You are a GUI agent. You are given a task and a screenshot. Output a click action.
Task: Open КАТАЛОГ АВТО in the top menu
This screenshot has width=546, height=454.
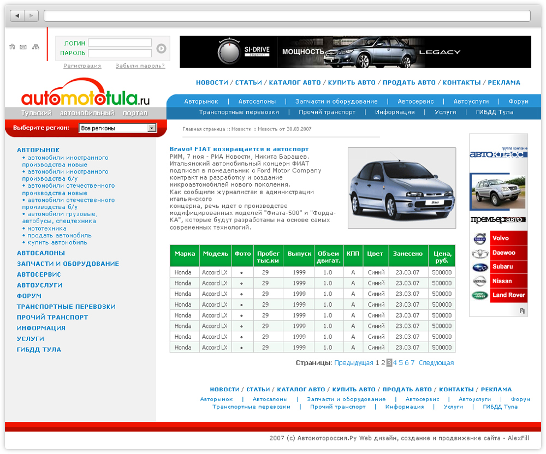pyautogui.click(x=295, y=82)
